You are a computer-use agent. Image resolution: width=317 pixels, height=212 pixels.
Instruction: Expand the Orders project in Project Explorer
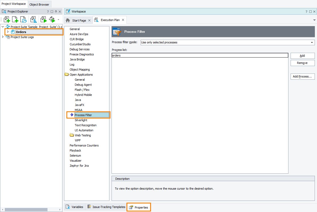(8, 32)
